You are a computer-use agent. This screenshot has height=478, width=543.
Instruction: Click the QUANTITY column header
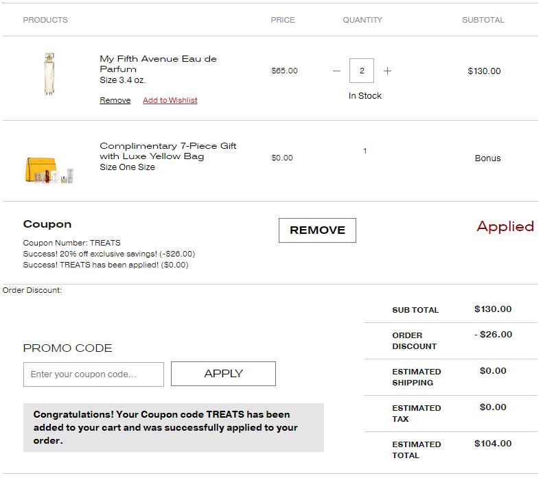pos(362,20)
